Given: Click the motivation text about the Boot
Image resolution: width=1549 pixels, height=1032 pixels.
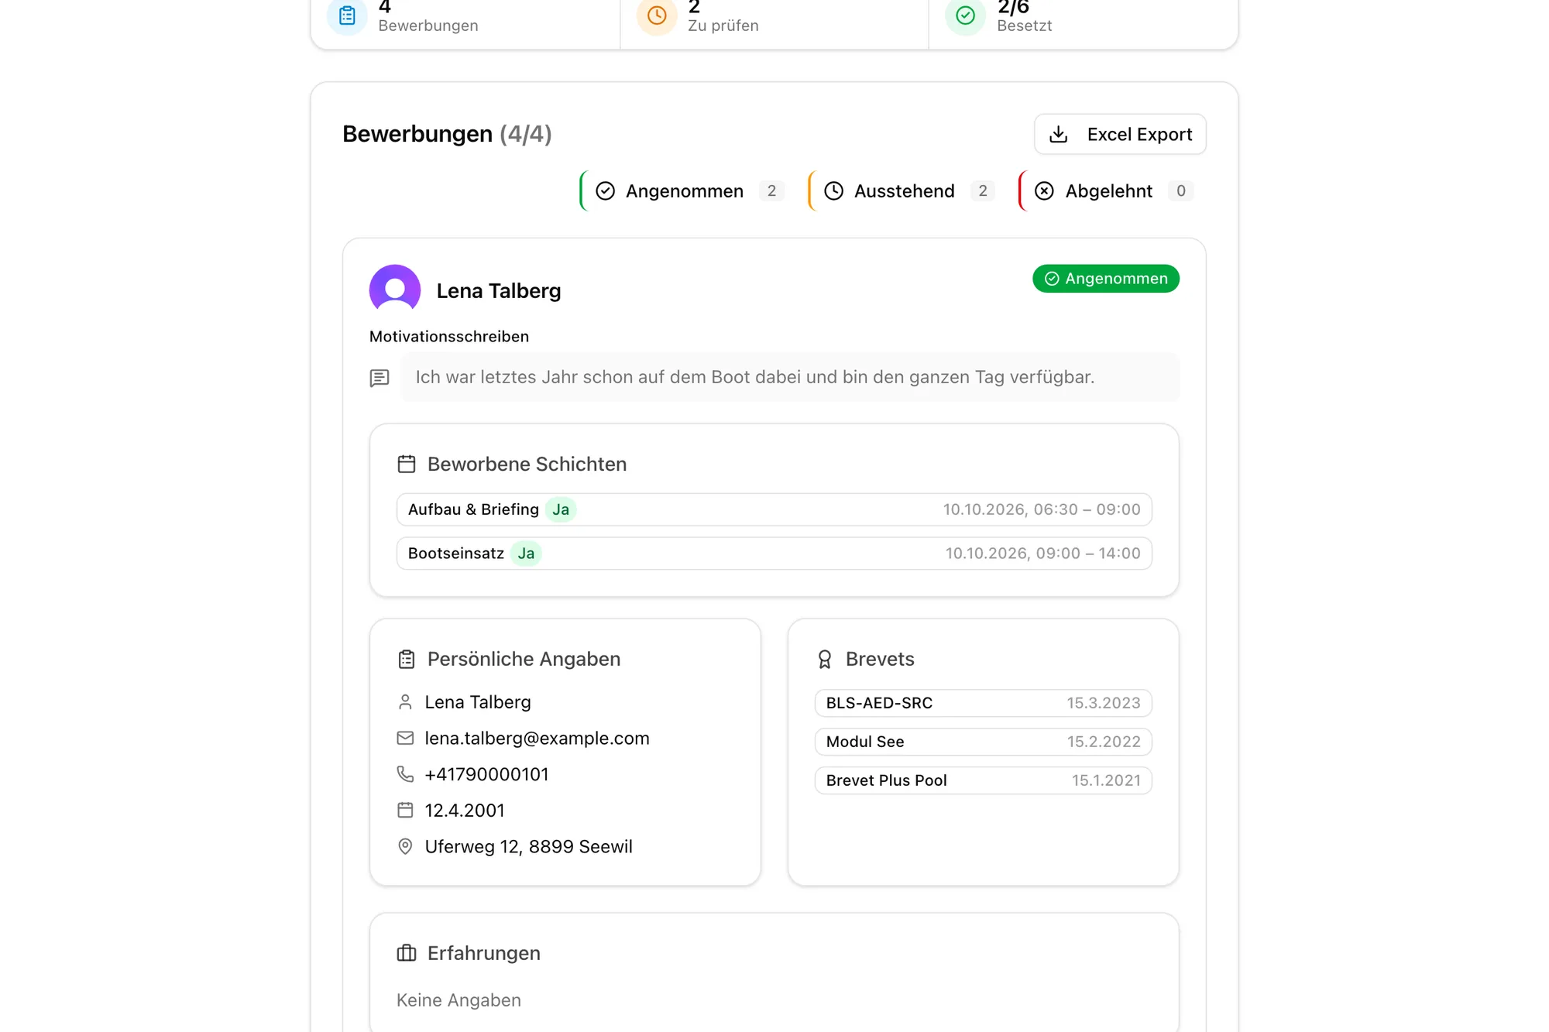Looking at the screenshot, I should (x=755, y=377).
